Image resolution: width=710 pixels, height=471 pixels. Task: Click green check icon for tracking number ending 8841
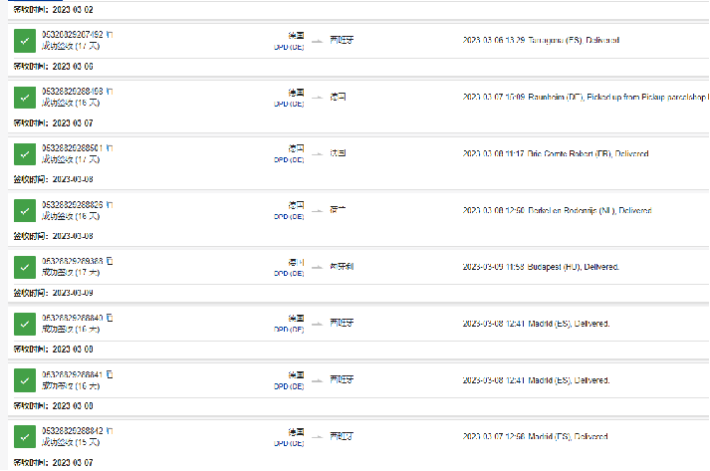coord(25,381)
